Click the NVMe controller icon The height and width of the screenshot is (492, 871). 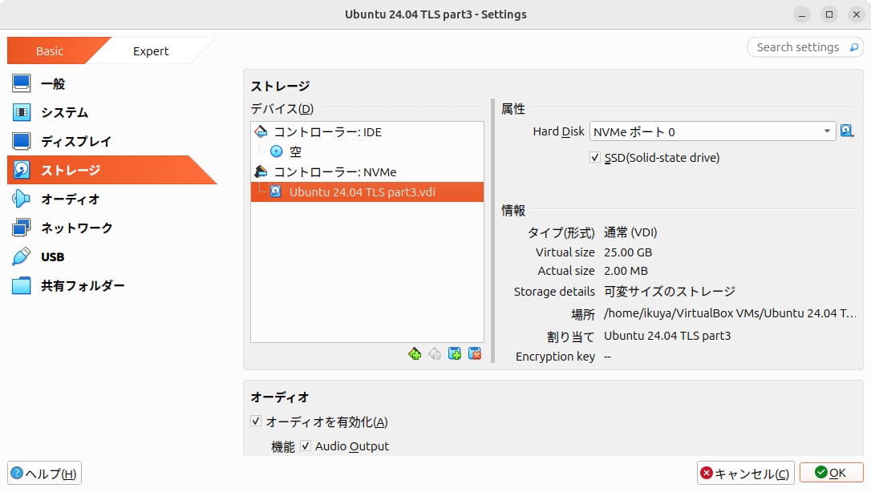[x=261, y=172]
